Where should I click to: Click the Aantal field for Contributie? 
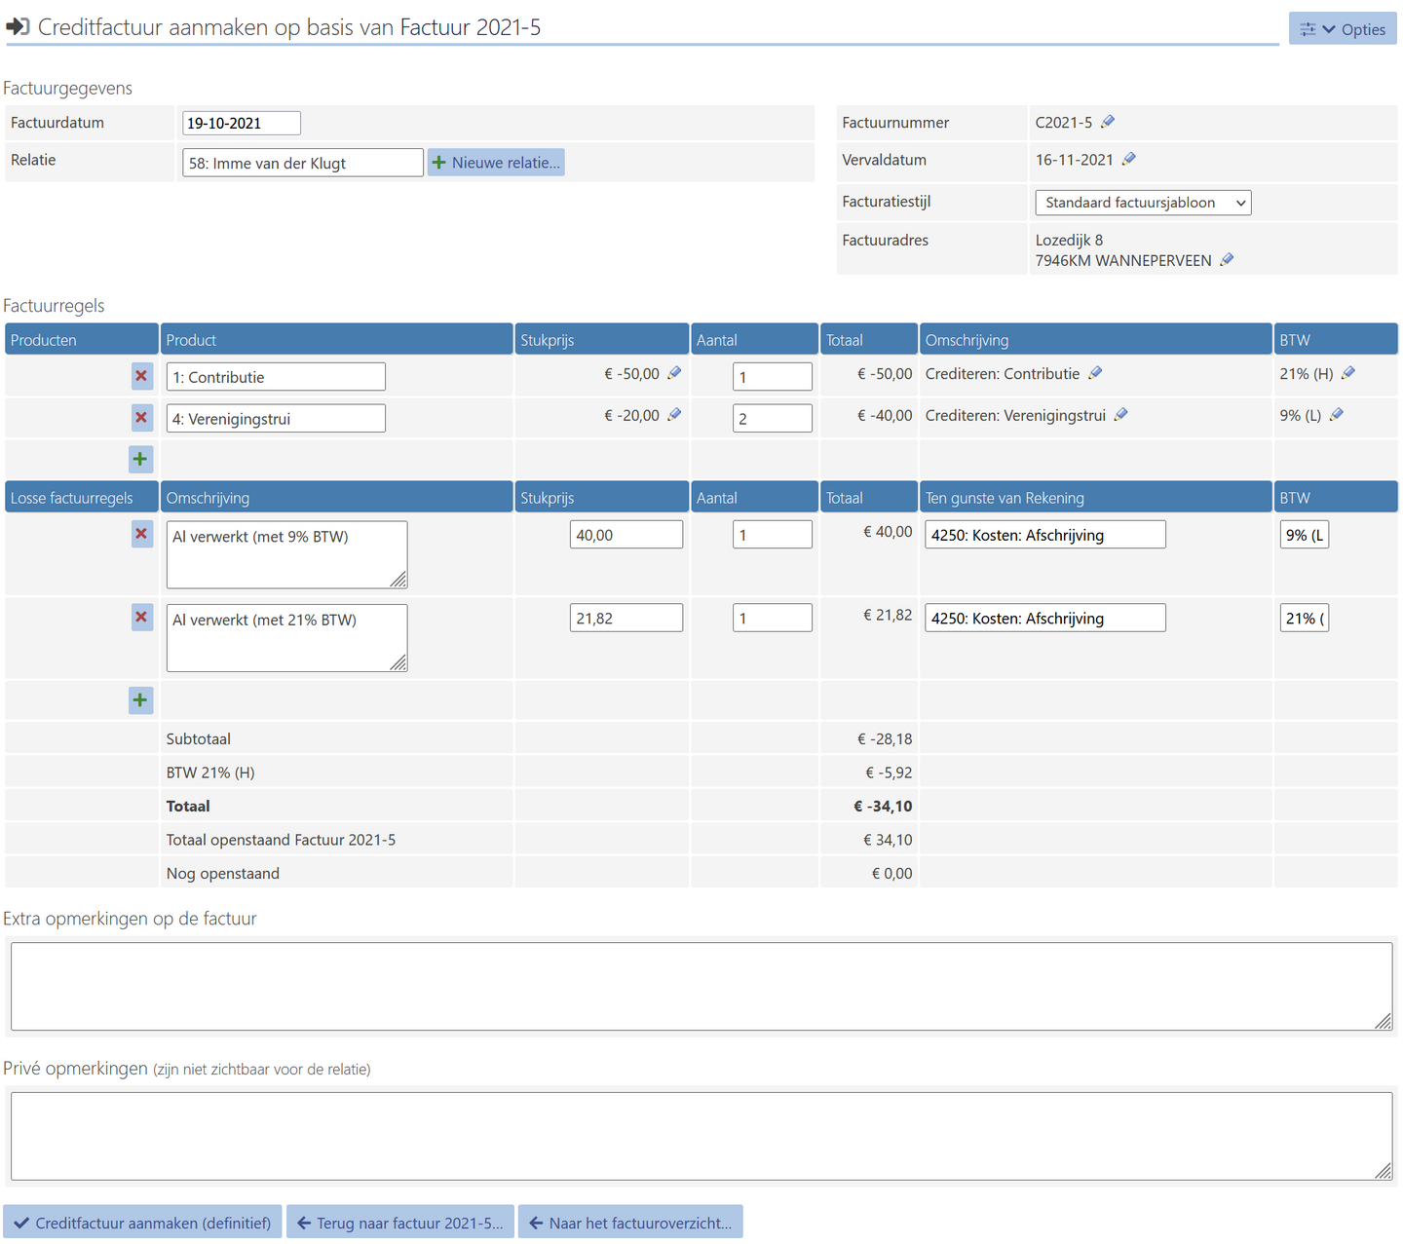(773, 377)
